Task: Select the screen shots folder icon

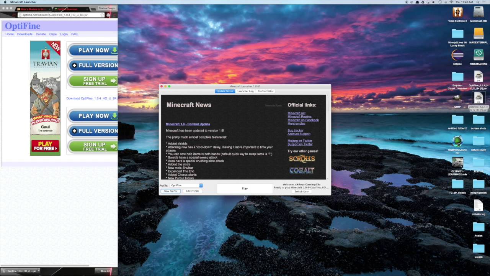Action: (x=479, y=120)
